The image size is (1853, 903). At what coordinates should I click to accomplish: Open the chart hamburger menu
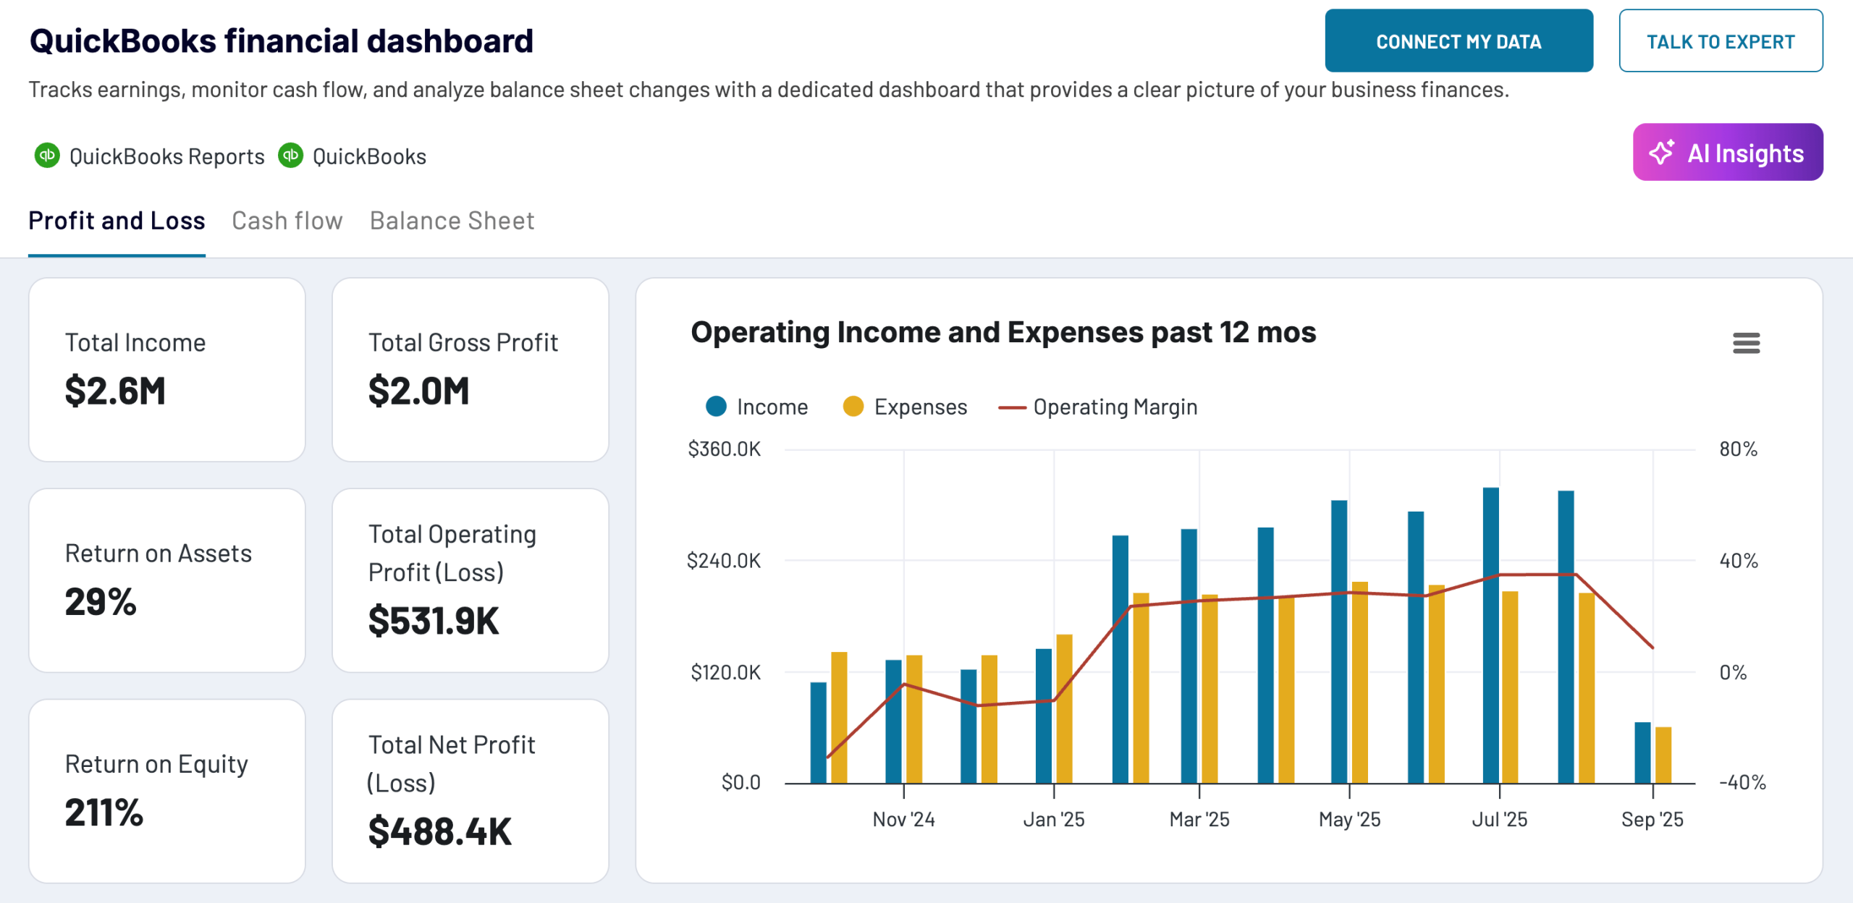pos(1746,342)
